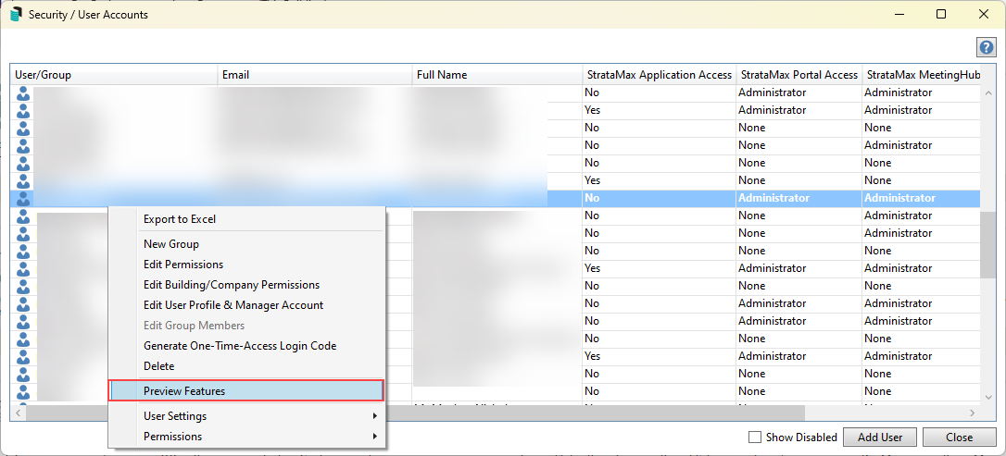Click the Close button at bottom right
This screenshot has height=456, width=1006.
[959, 438]
